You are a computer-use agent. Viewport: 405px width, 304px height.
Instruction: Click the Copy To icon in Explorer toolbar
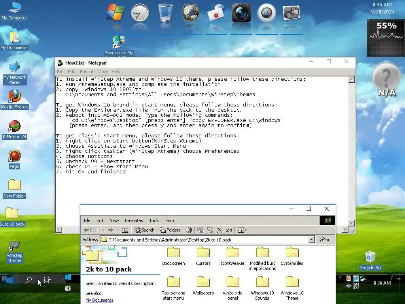(x=210, y=230)
